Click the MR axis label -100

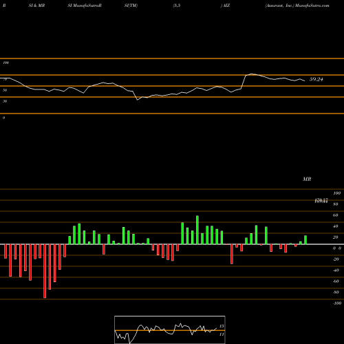pyautogui.click(x=336, y=303)
